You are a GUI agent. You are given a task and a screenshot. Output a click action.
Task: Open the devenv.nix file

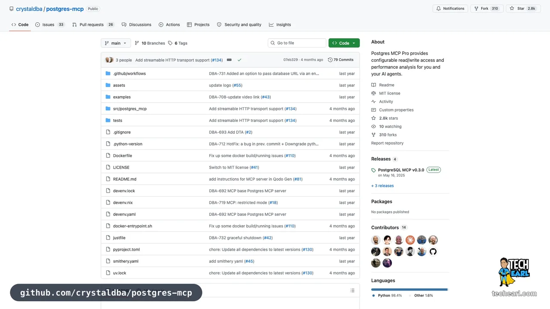pyautogui.click(x=123, y=203)
